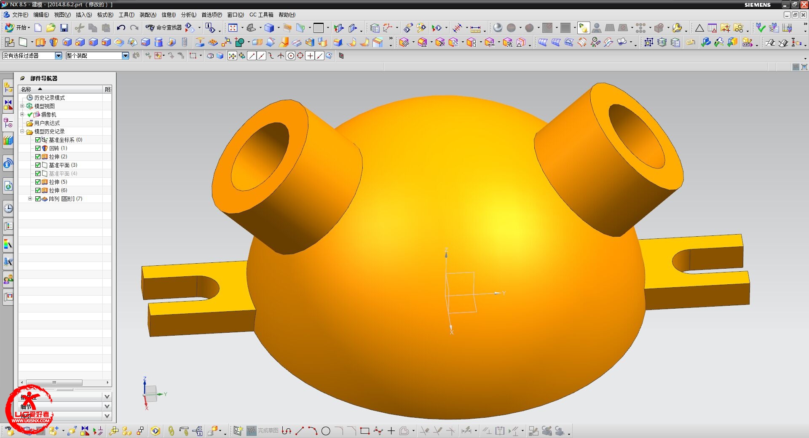Open the GC 工具箱 menu
Image resolution: width=809 pixels, height=438 pixels.
261,15
